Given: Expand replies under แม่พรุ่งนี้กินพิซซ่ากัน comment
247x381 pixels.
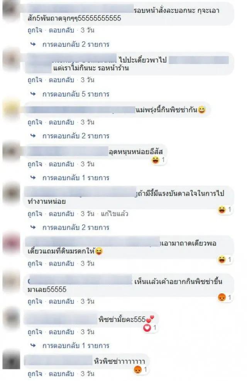Looking at the screenshot, I should pos(76,136).
